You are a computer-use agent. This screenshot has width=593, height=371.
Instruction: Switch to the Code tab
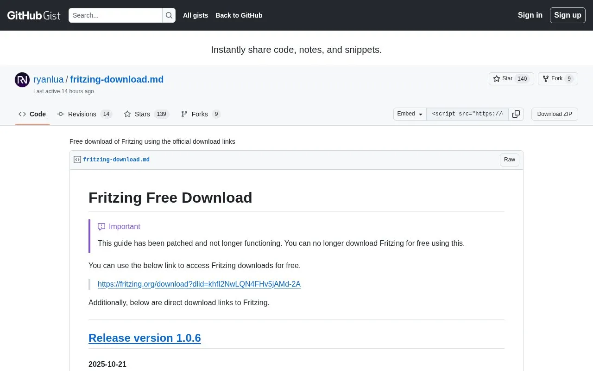click(x=32, y=114)
